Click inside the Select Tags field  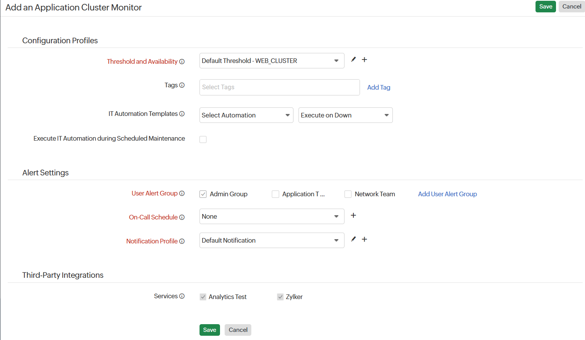(x=279, y=87)
